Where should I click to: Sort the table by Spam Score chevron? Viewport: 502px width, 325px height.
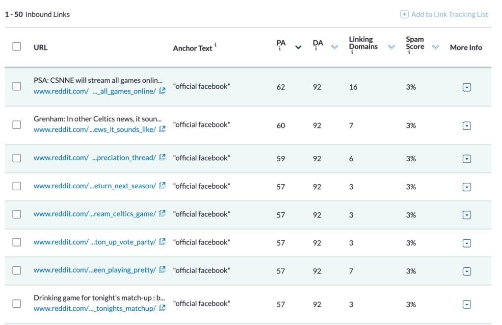(435, 48)
